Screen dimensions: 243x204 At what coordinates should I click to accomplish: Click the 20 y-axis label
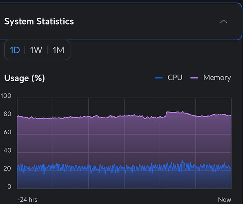pos(7,169)
